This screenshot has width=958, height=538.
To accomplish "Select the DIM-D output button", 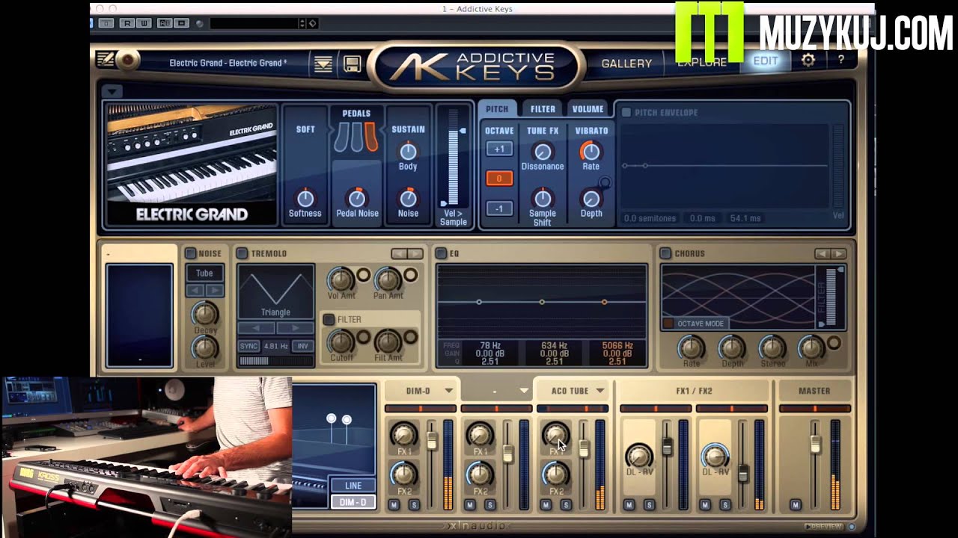I will click(x=353, y=502).
